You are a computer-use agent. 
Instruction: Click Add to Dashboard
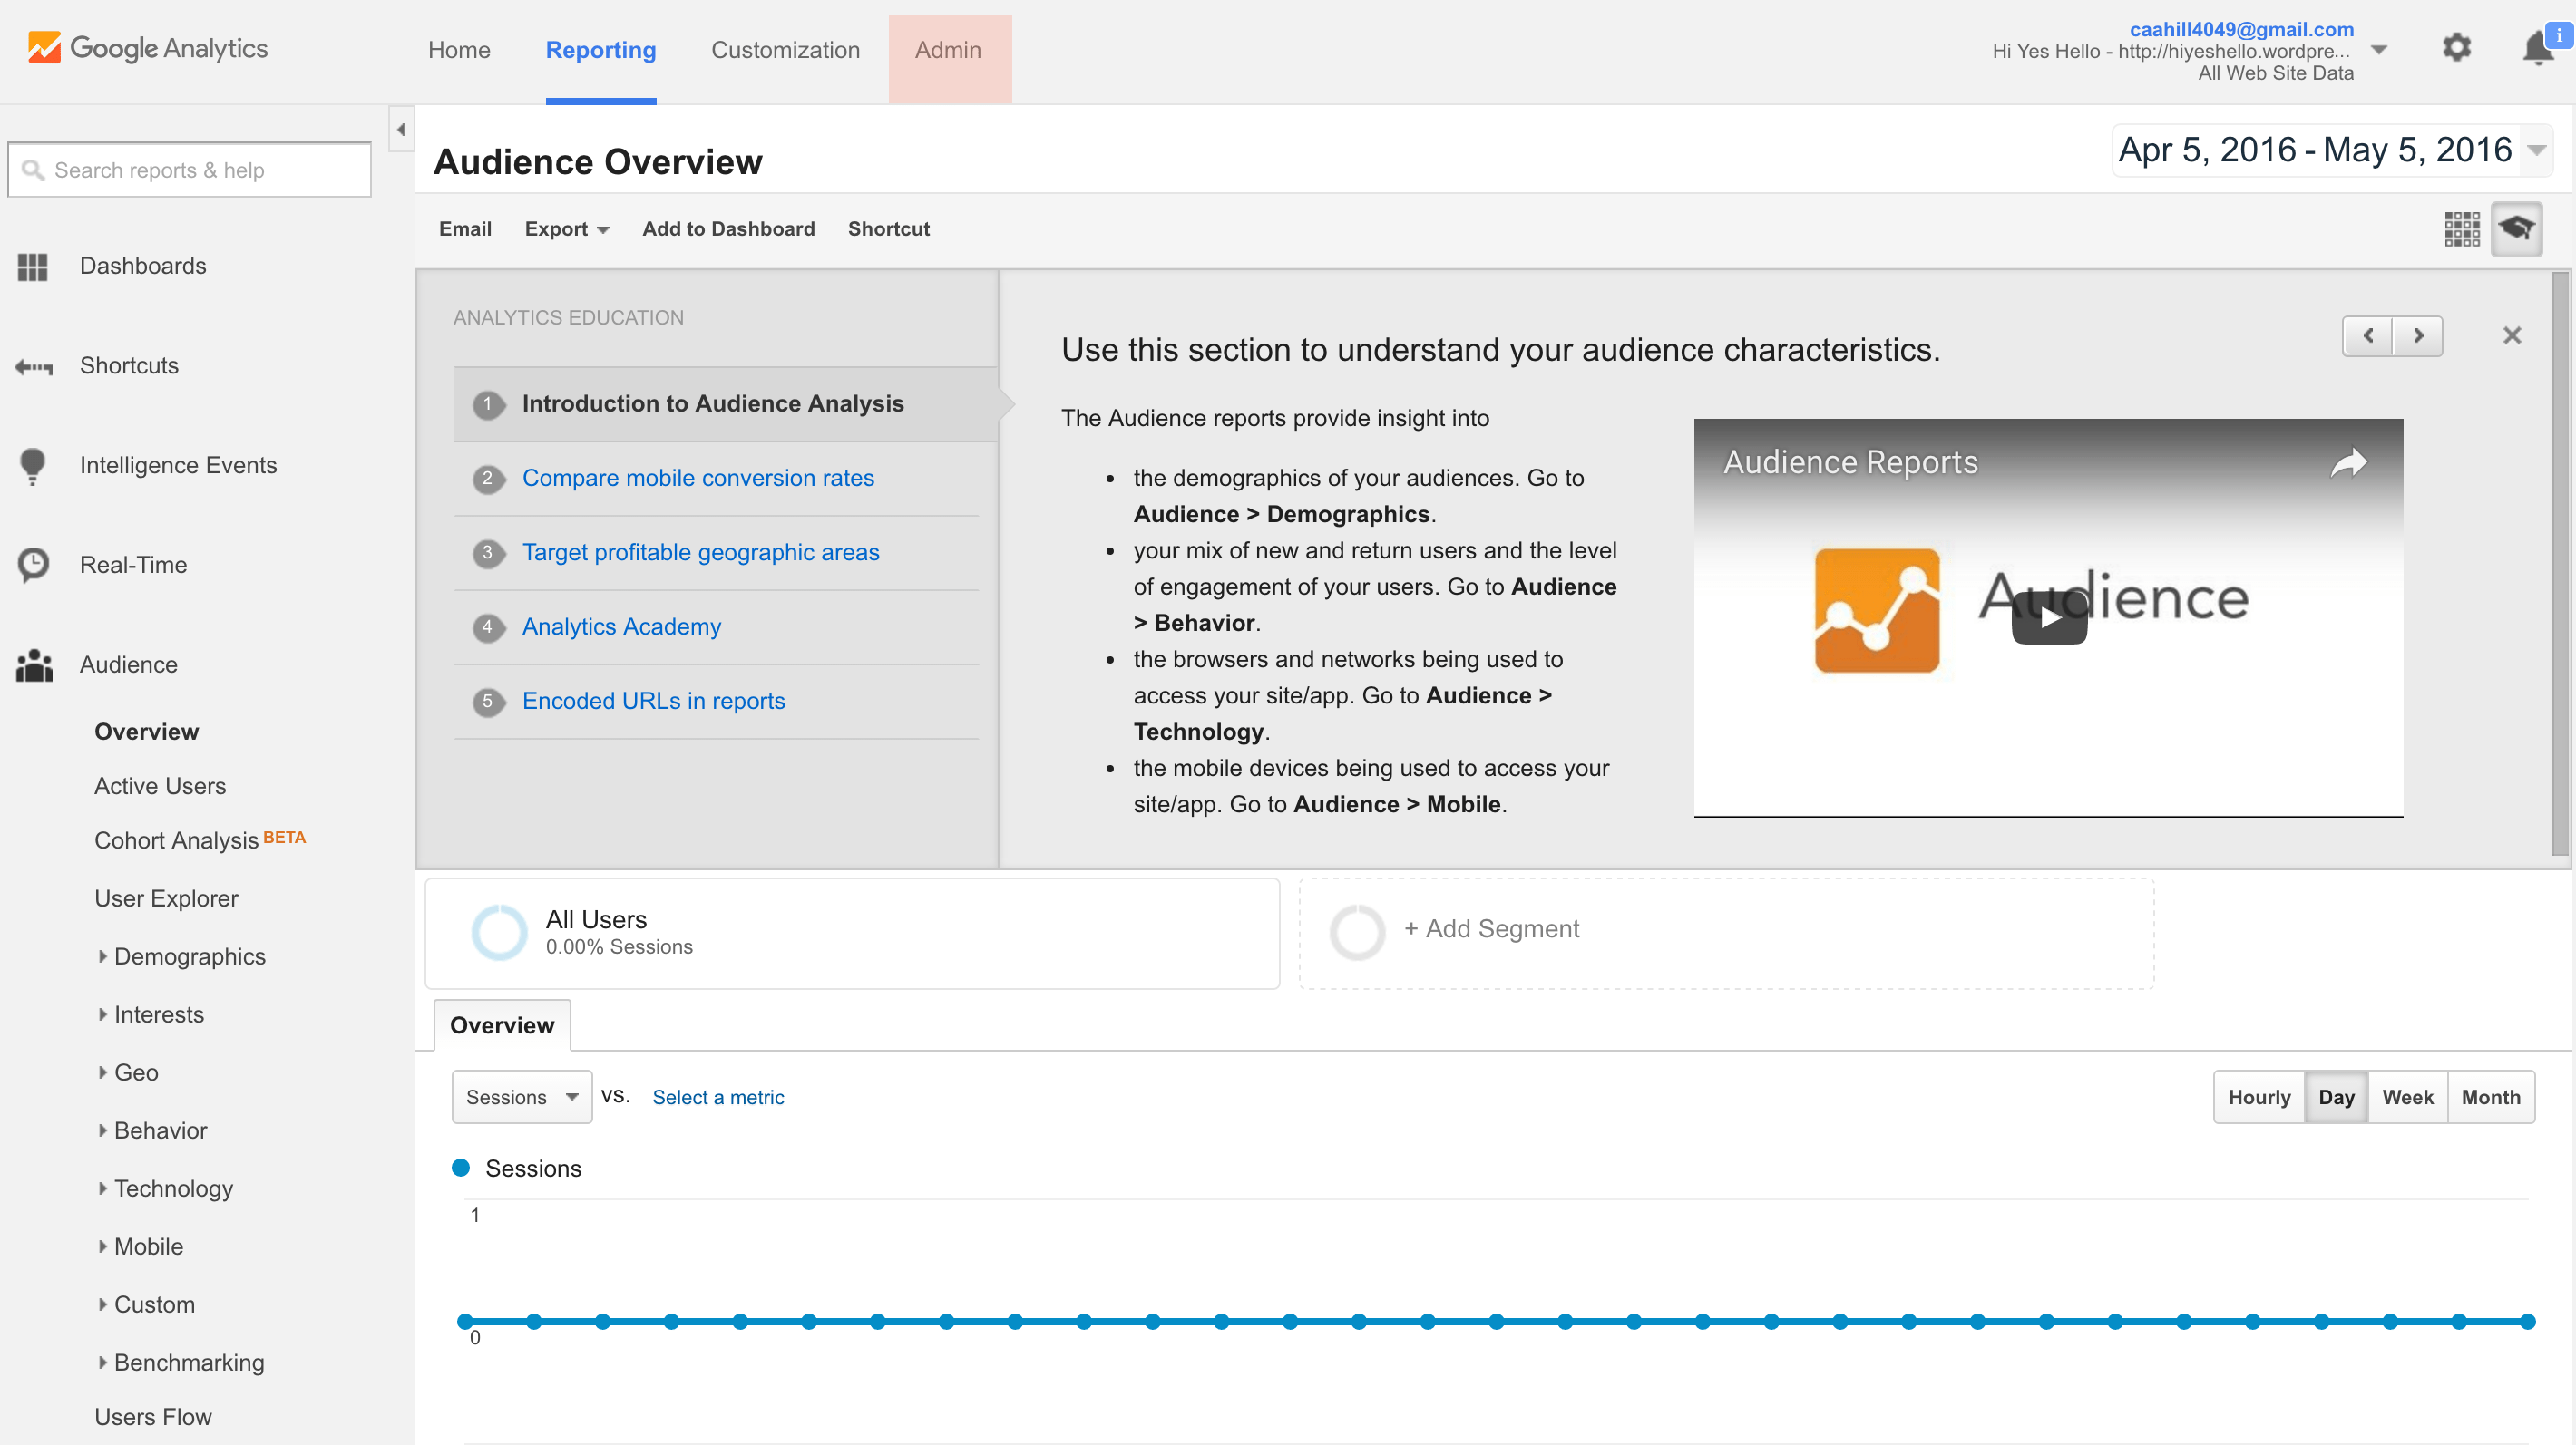coord(728,228)
